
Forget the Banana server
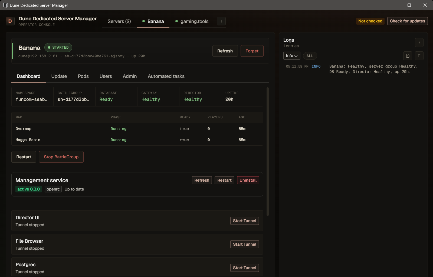coord(252,51)
